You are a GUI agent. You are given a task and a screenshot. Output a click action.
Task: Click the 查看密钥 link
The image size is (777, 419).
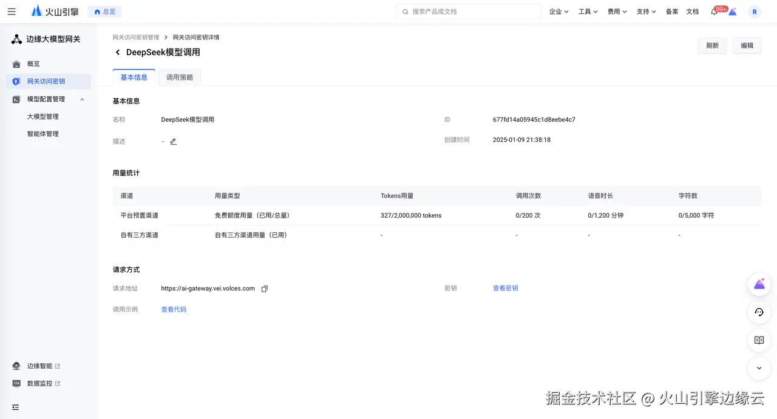[506, 288]
